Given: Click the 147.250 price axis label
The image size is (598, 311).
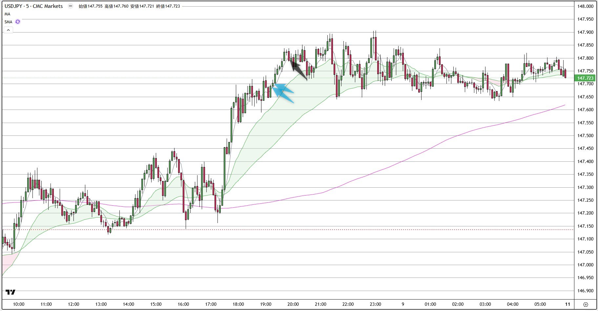Looking at the screenshot, I should [585, 200].
